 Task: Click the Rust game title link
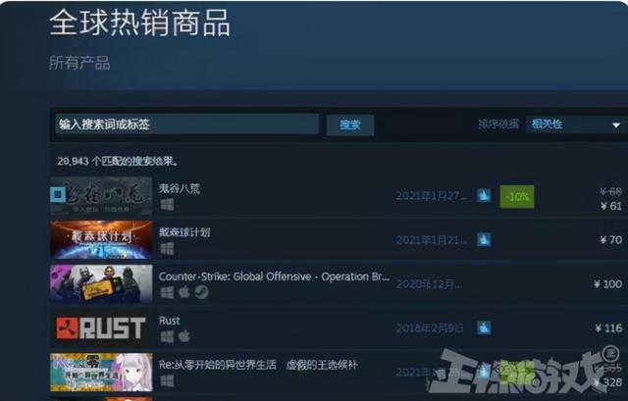pyautogui.click(x=170, y=321)
